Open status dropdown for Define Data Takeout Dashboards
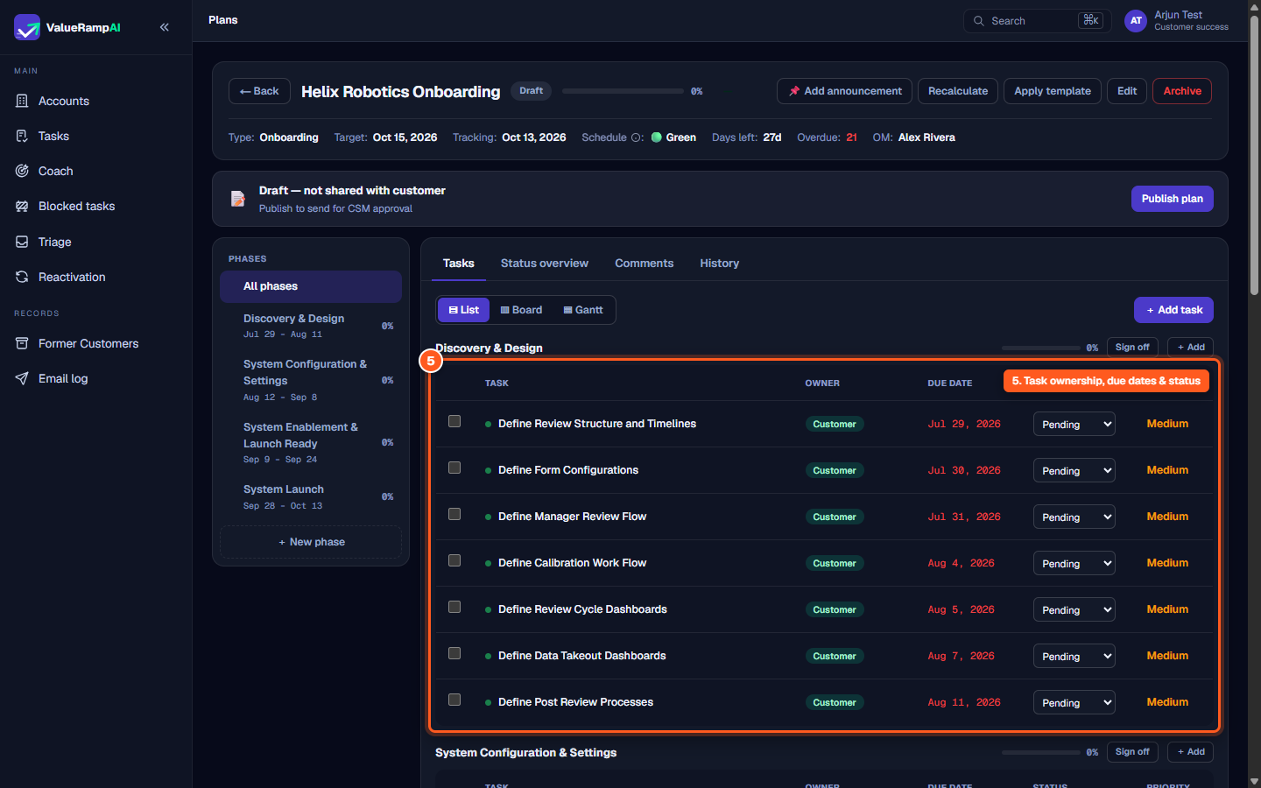This screenshot has width=1261, height=788. tap(1074, 657)
